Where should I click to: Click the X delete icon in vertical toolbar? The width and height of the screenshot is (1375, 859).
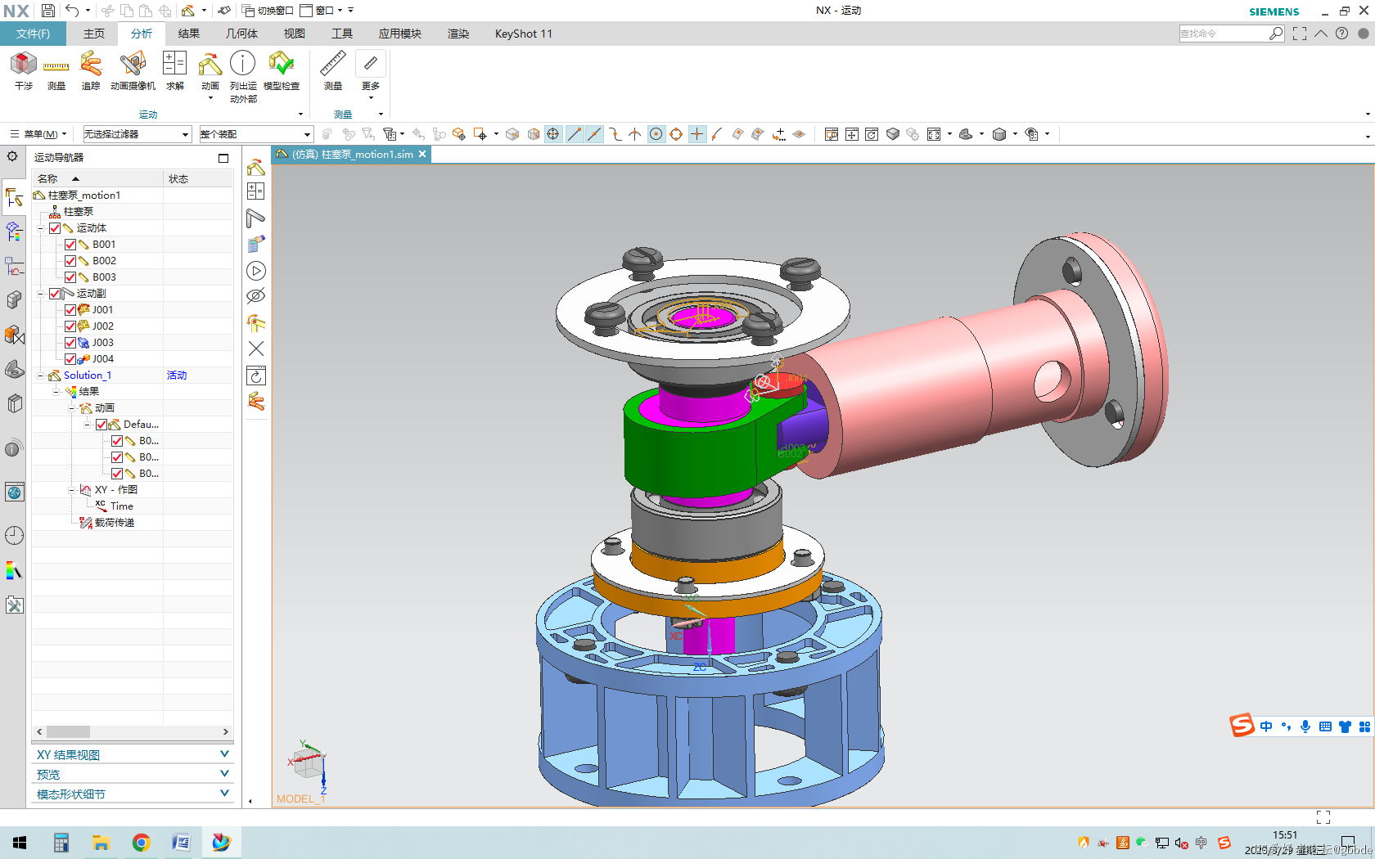click(256, 349)
